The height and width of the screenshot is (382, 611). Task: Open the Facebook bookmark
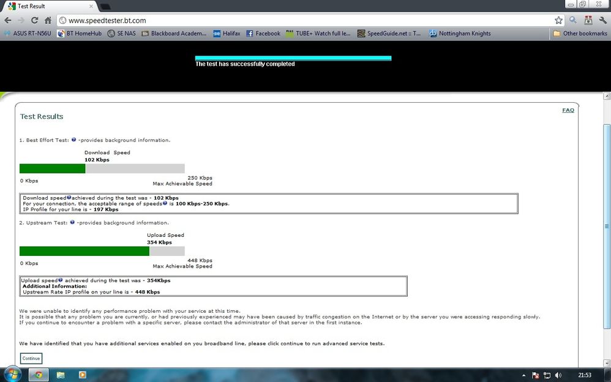click(263, 34)
